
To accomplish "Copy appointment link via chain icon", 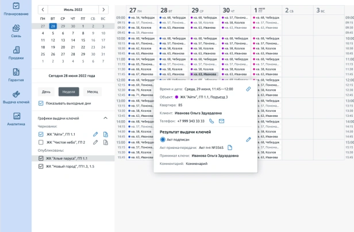I will [x=248, y=89].
